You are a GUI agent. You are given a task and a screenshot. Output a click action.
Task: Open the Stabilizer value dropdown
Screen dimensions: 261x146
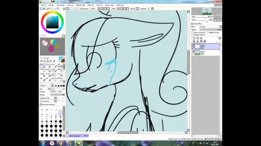(153, 9)
